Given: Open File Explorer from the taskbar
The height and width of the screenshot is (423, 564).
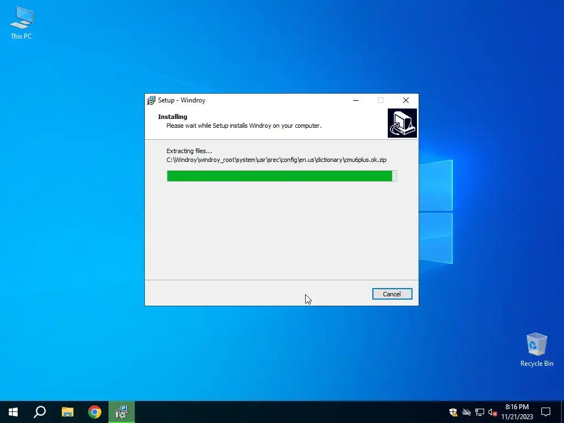Looking at the screenshot, I should click(x=67, y=412).
